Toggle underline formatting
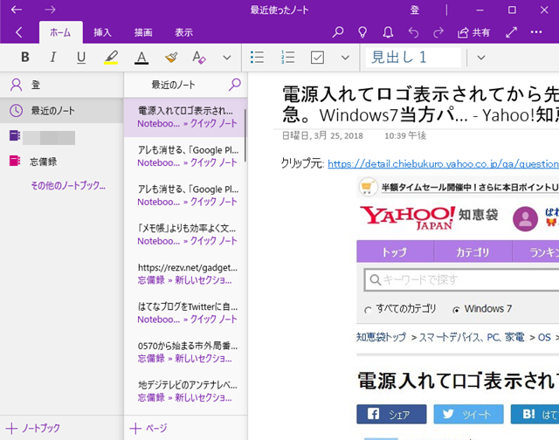 click(81, 57)
